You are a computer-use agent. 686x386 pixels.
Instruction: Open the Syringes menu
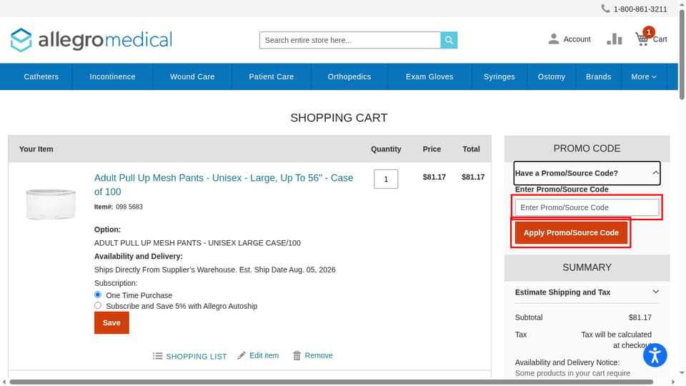click(x=499, y=76)
